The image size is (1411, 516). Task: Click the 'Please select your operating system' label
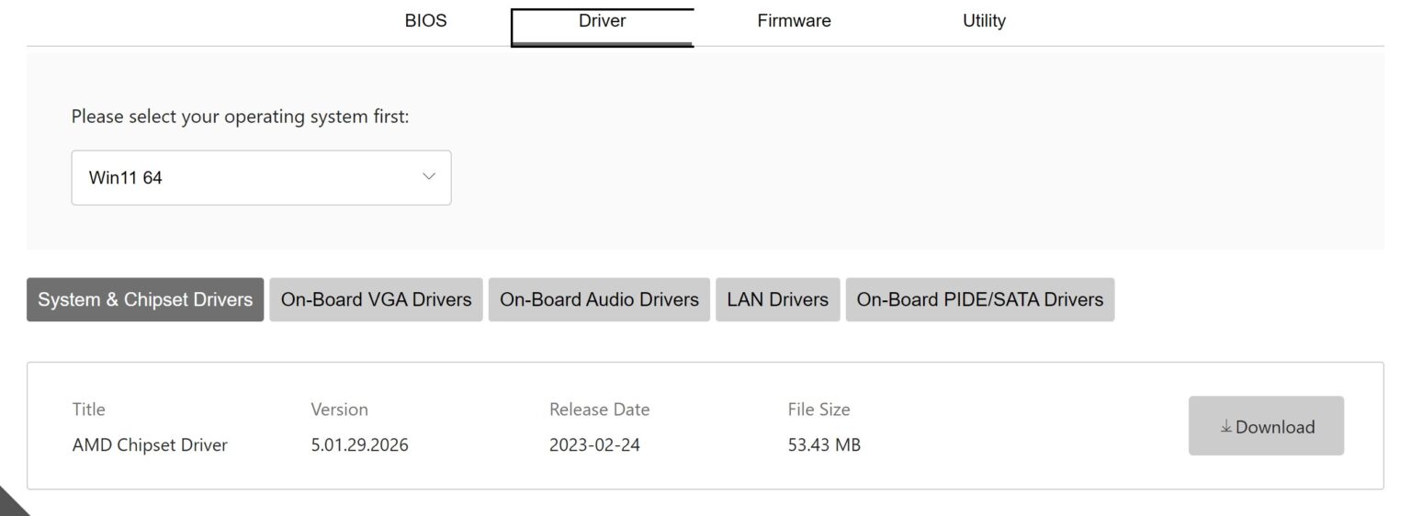[240, 118]
